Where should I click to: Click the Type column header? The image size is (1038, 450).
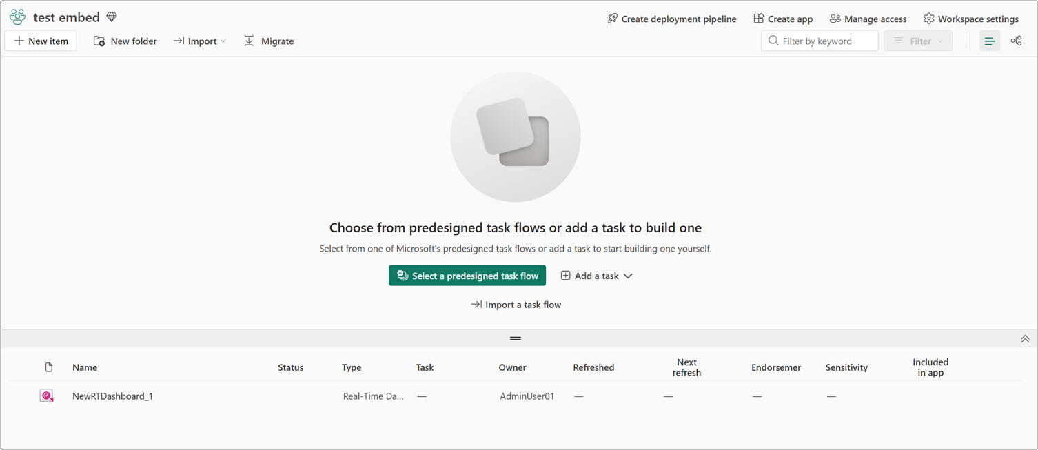click(352, 367)
